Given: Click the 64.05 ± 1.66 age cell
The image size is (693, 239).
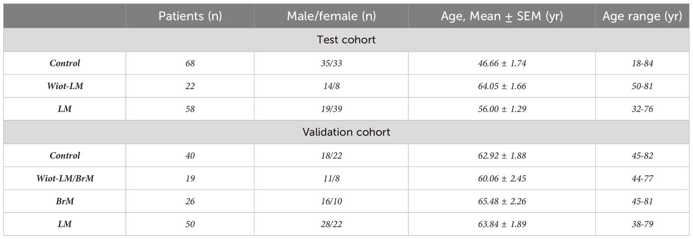Looking at the screenshot, I should pos(502,86).
